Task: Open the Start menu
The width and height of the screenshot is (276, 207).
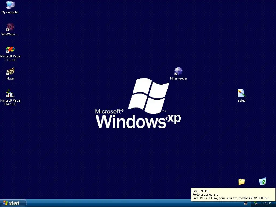Action: 13,203
